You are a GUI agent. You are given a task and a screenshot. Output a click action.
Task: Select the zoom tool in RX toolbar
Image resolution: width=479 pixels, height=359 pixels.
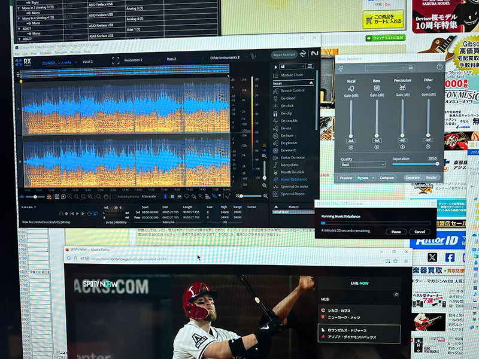(x=99, y=197)
